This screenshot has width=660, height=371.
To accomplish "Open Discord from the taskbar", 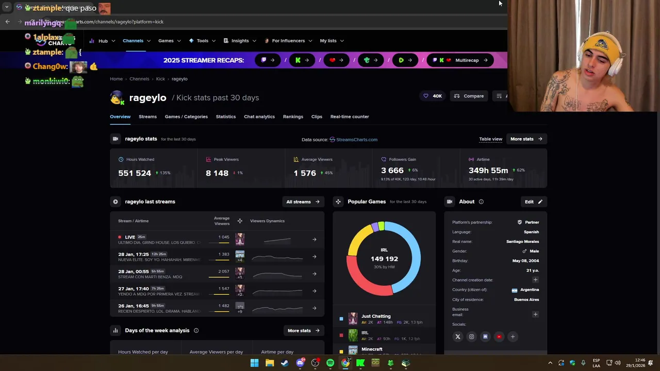I will click(300, 363).
